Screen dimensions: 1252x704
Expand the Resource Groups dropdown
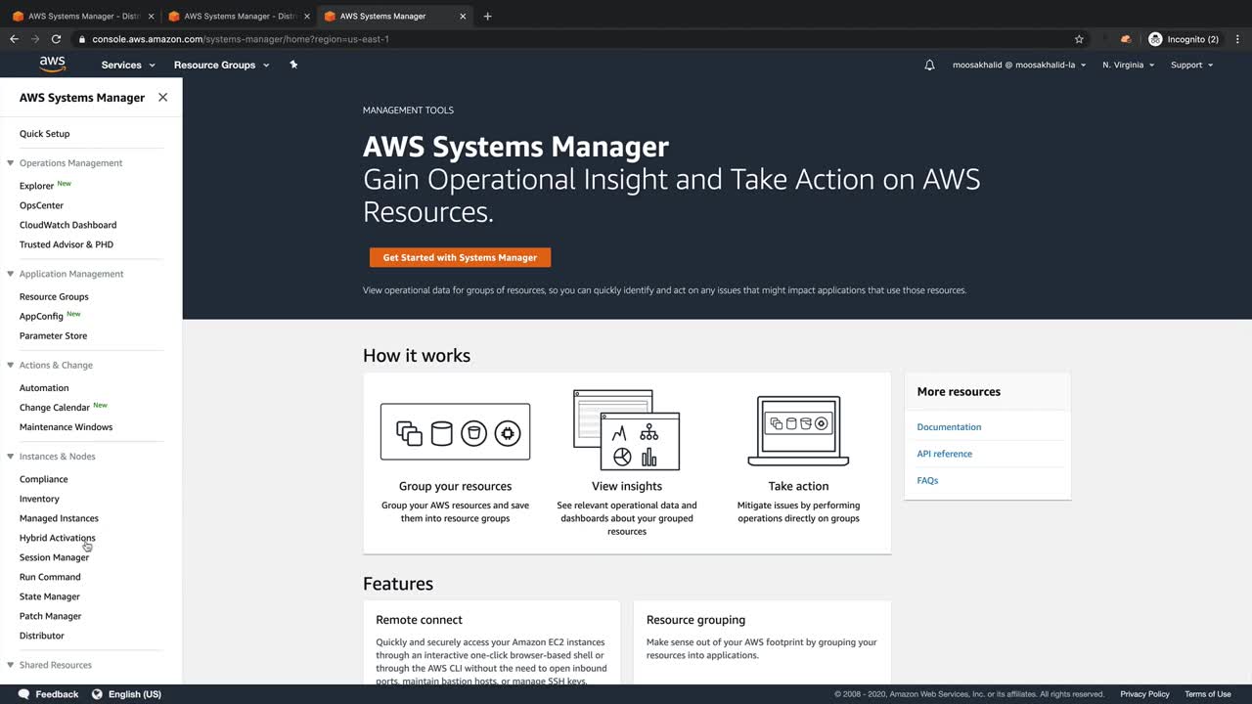click(x=221, y=66)
